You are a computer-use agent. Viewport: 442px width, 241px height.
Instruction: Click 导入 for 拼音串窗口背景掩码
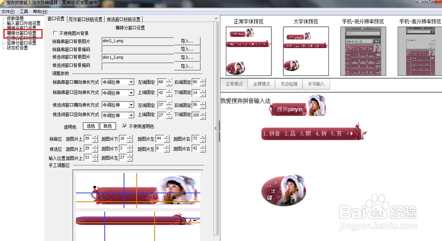(187, 49)
